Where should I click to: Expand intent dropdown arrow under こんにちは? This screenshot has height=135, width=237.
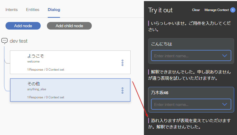[225, 56]
